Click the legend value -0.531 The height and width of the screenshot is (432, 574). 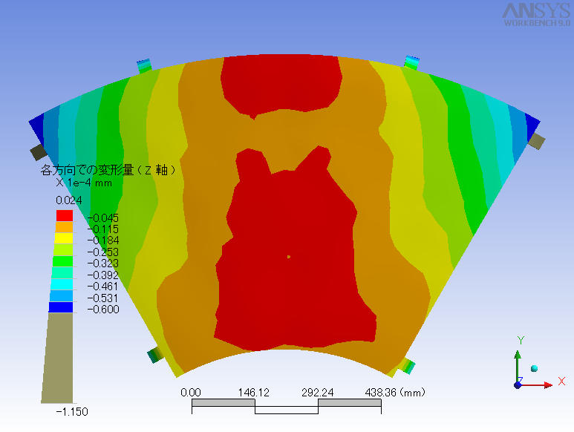103,298
